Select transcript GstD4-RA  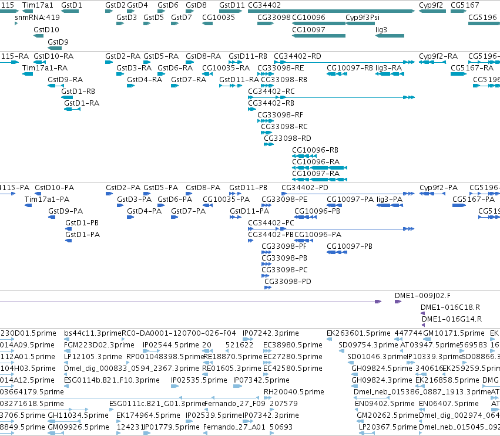coord(145,80)
